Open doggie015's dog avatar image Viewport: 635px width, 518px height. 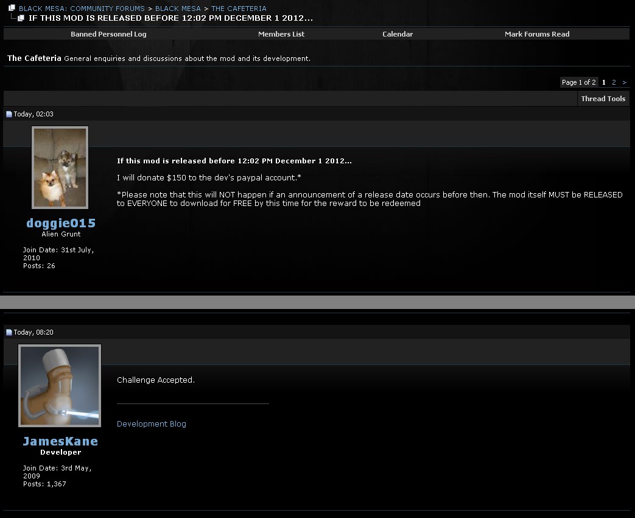point(60,168)
